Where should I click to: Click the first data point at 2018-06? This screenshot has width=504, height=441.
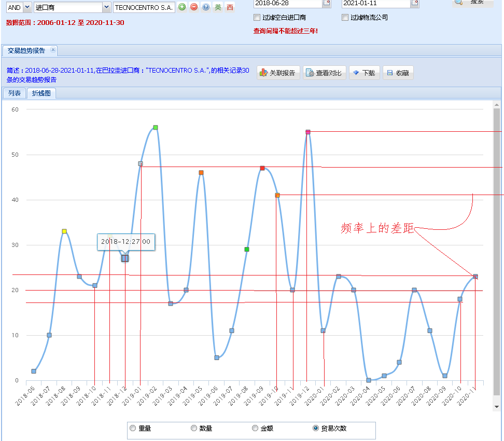click(x=34, y=371)
